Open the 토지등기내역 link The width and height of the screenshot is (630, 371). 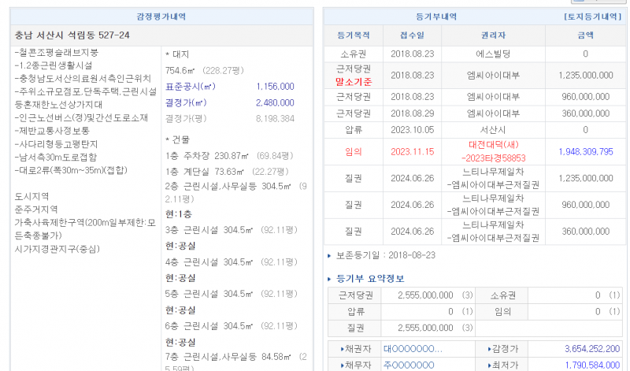(x=592, y=16)
